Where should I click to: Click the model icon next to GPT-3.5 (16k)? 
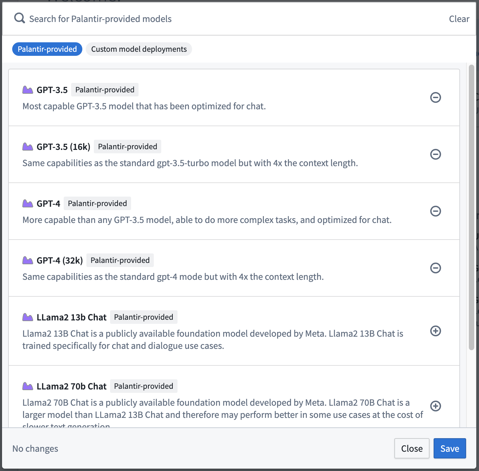point(28,147)
